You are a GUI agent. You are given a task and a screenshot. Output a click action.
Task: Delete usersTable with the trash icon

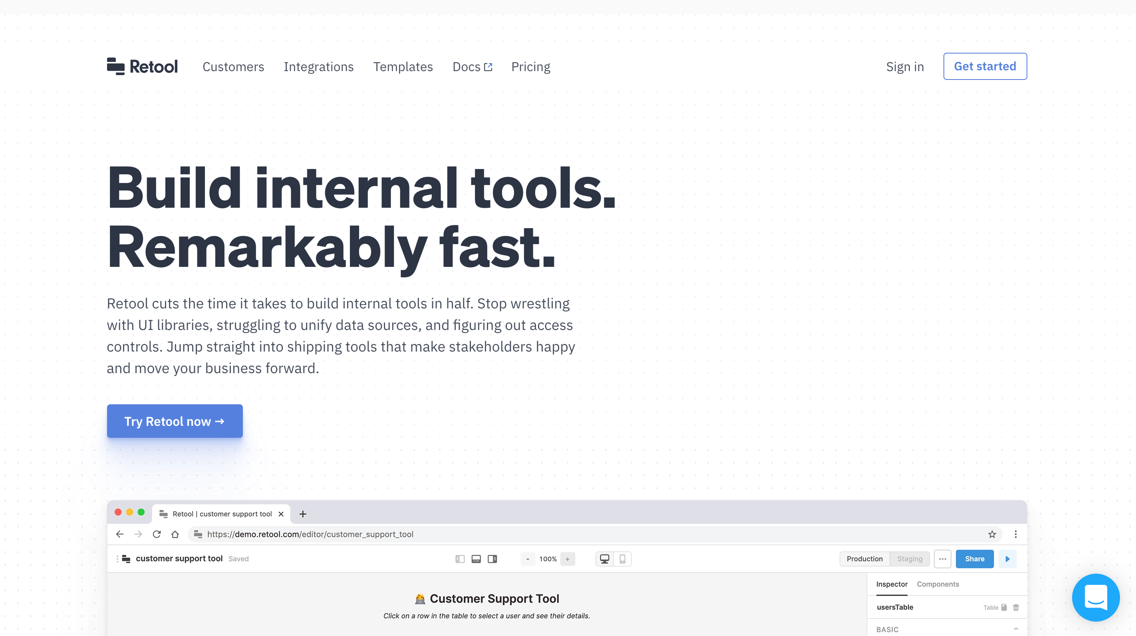[1016, 607]
